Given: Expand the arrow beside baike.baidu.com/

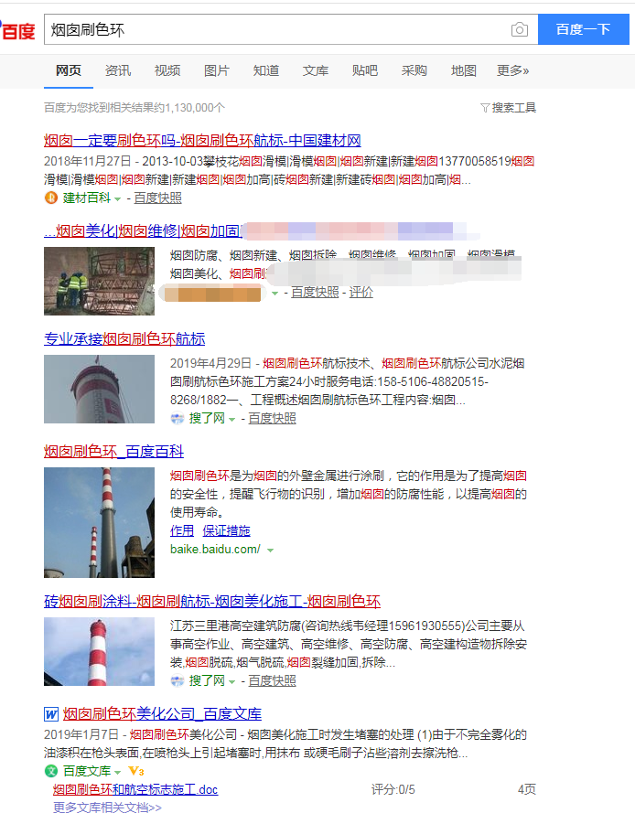Looking at the screenshot, I should (x=270, y=551).
